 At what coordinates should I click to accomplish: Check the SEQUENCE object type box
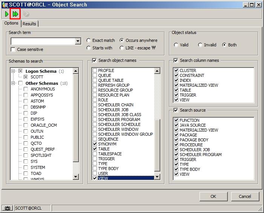[95, 139]
